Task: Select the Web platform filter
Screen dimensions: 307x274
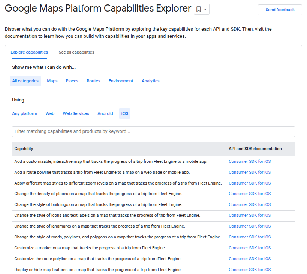Action: [x=50, y=113]
